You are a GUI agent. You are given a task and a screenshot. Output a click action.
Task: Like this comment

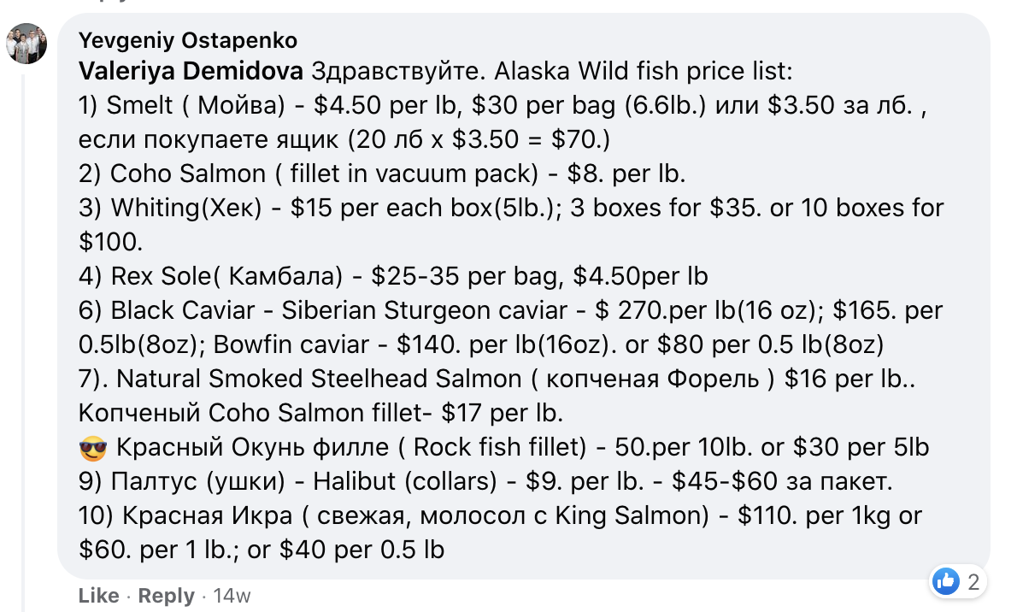click(98, 595)
